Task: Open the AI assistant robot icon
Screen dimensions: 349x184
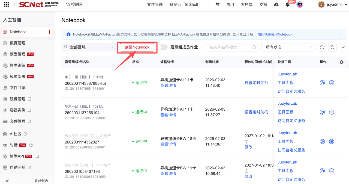Action: tap(300, 5)
